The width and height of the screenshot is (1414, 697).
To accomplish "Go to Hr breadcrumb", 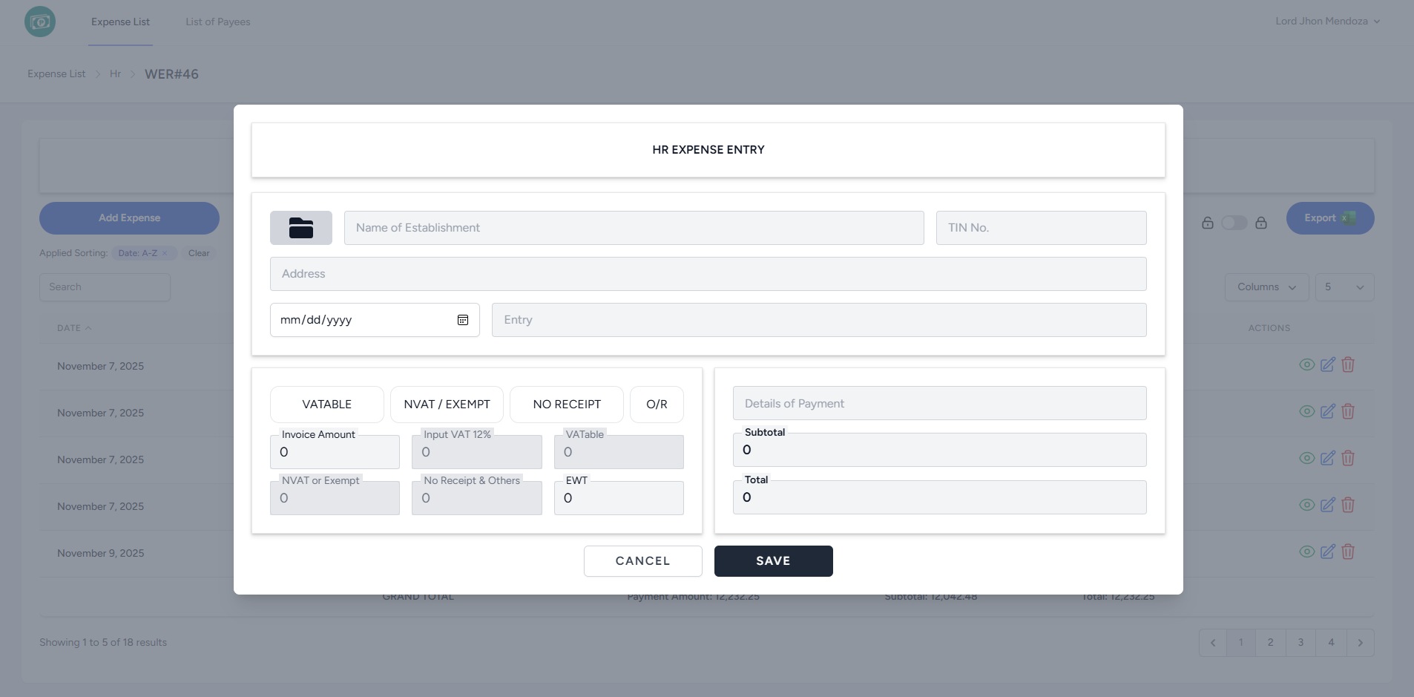I will coord(115,74).
